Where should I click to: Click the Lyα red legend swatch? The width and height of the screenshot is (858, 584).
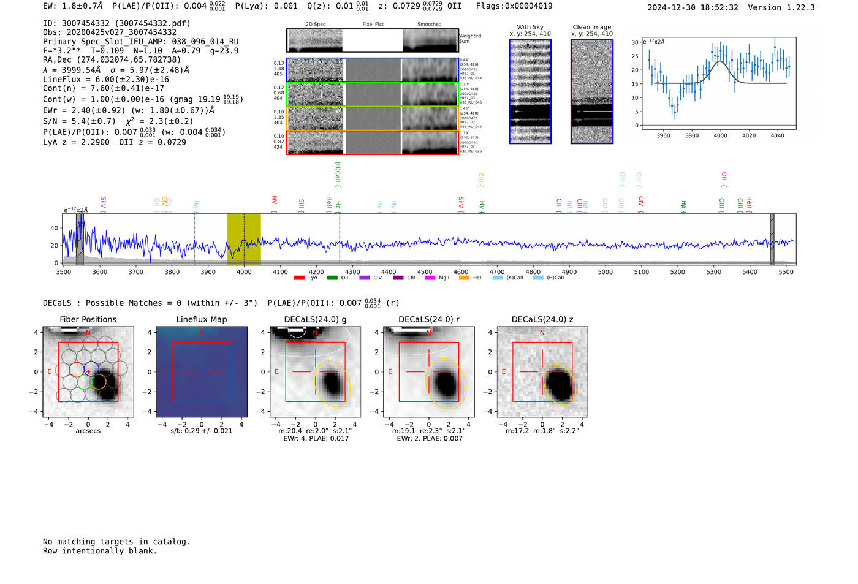(299, 278)
